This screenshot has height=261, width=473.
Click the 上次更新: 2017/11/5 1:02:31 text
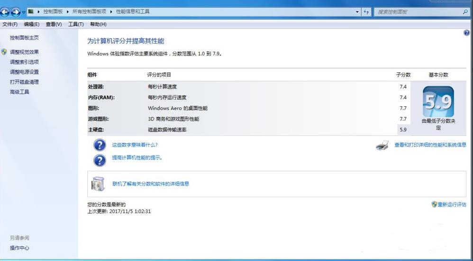point(119,211)
